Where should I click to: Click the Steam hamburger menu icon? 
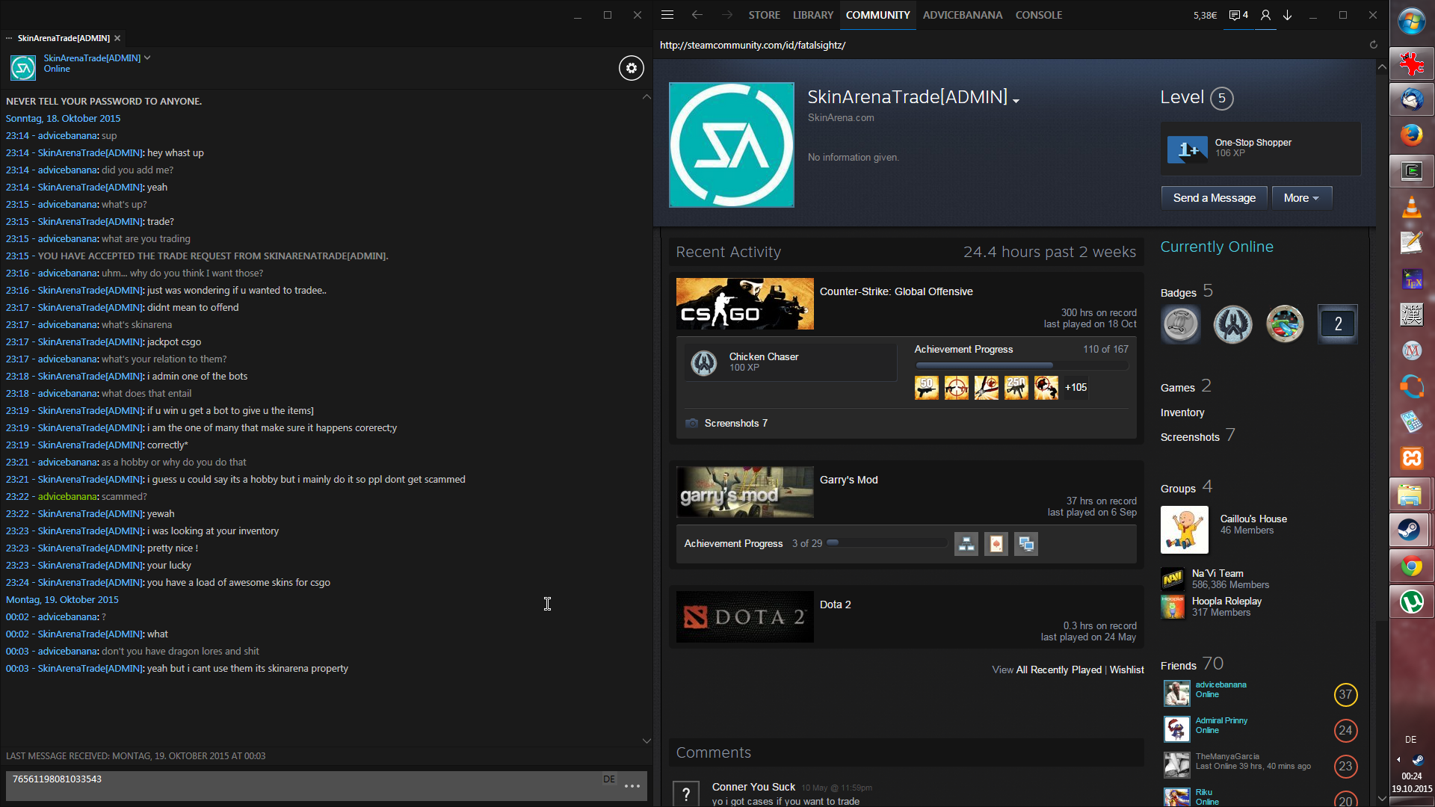667,15
